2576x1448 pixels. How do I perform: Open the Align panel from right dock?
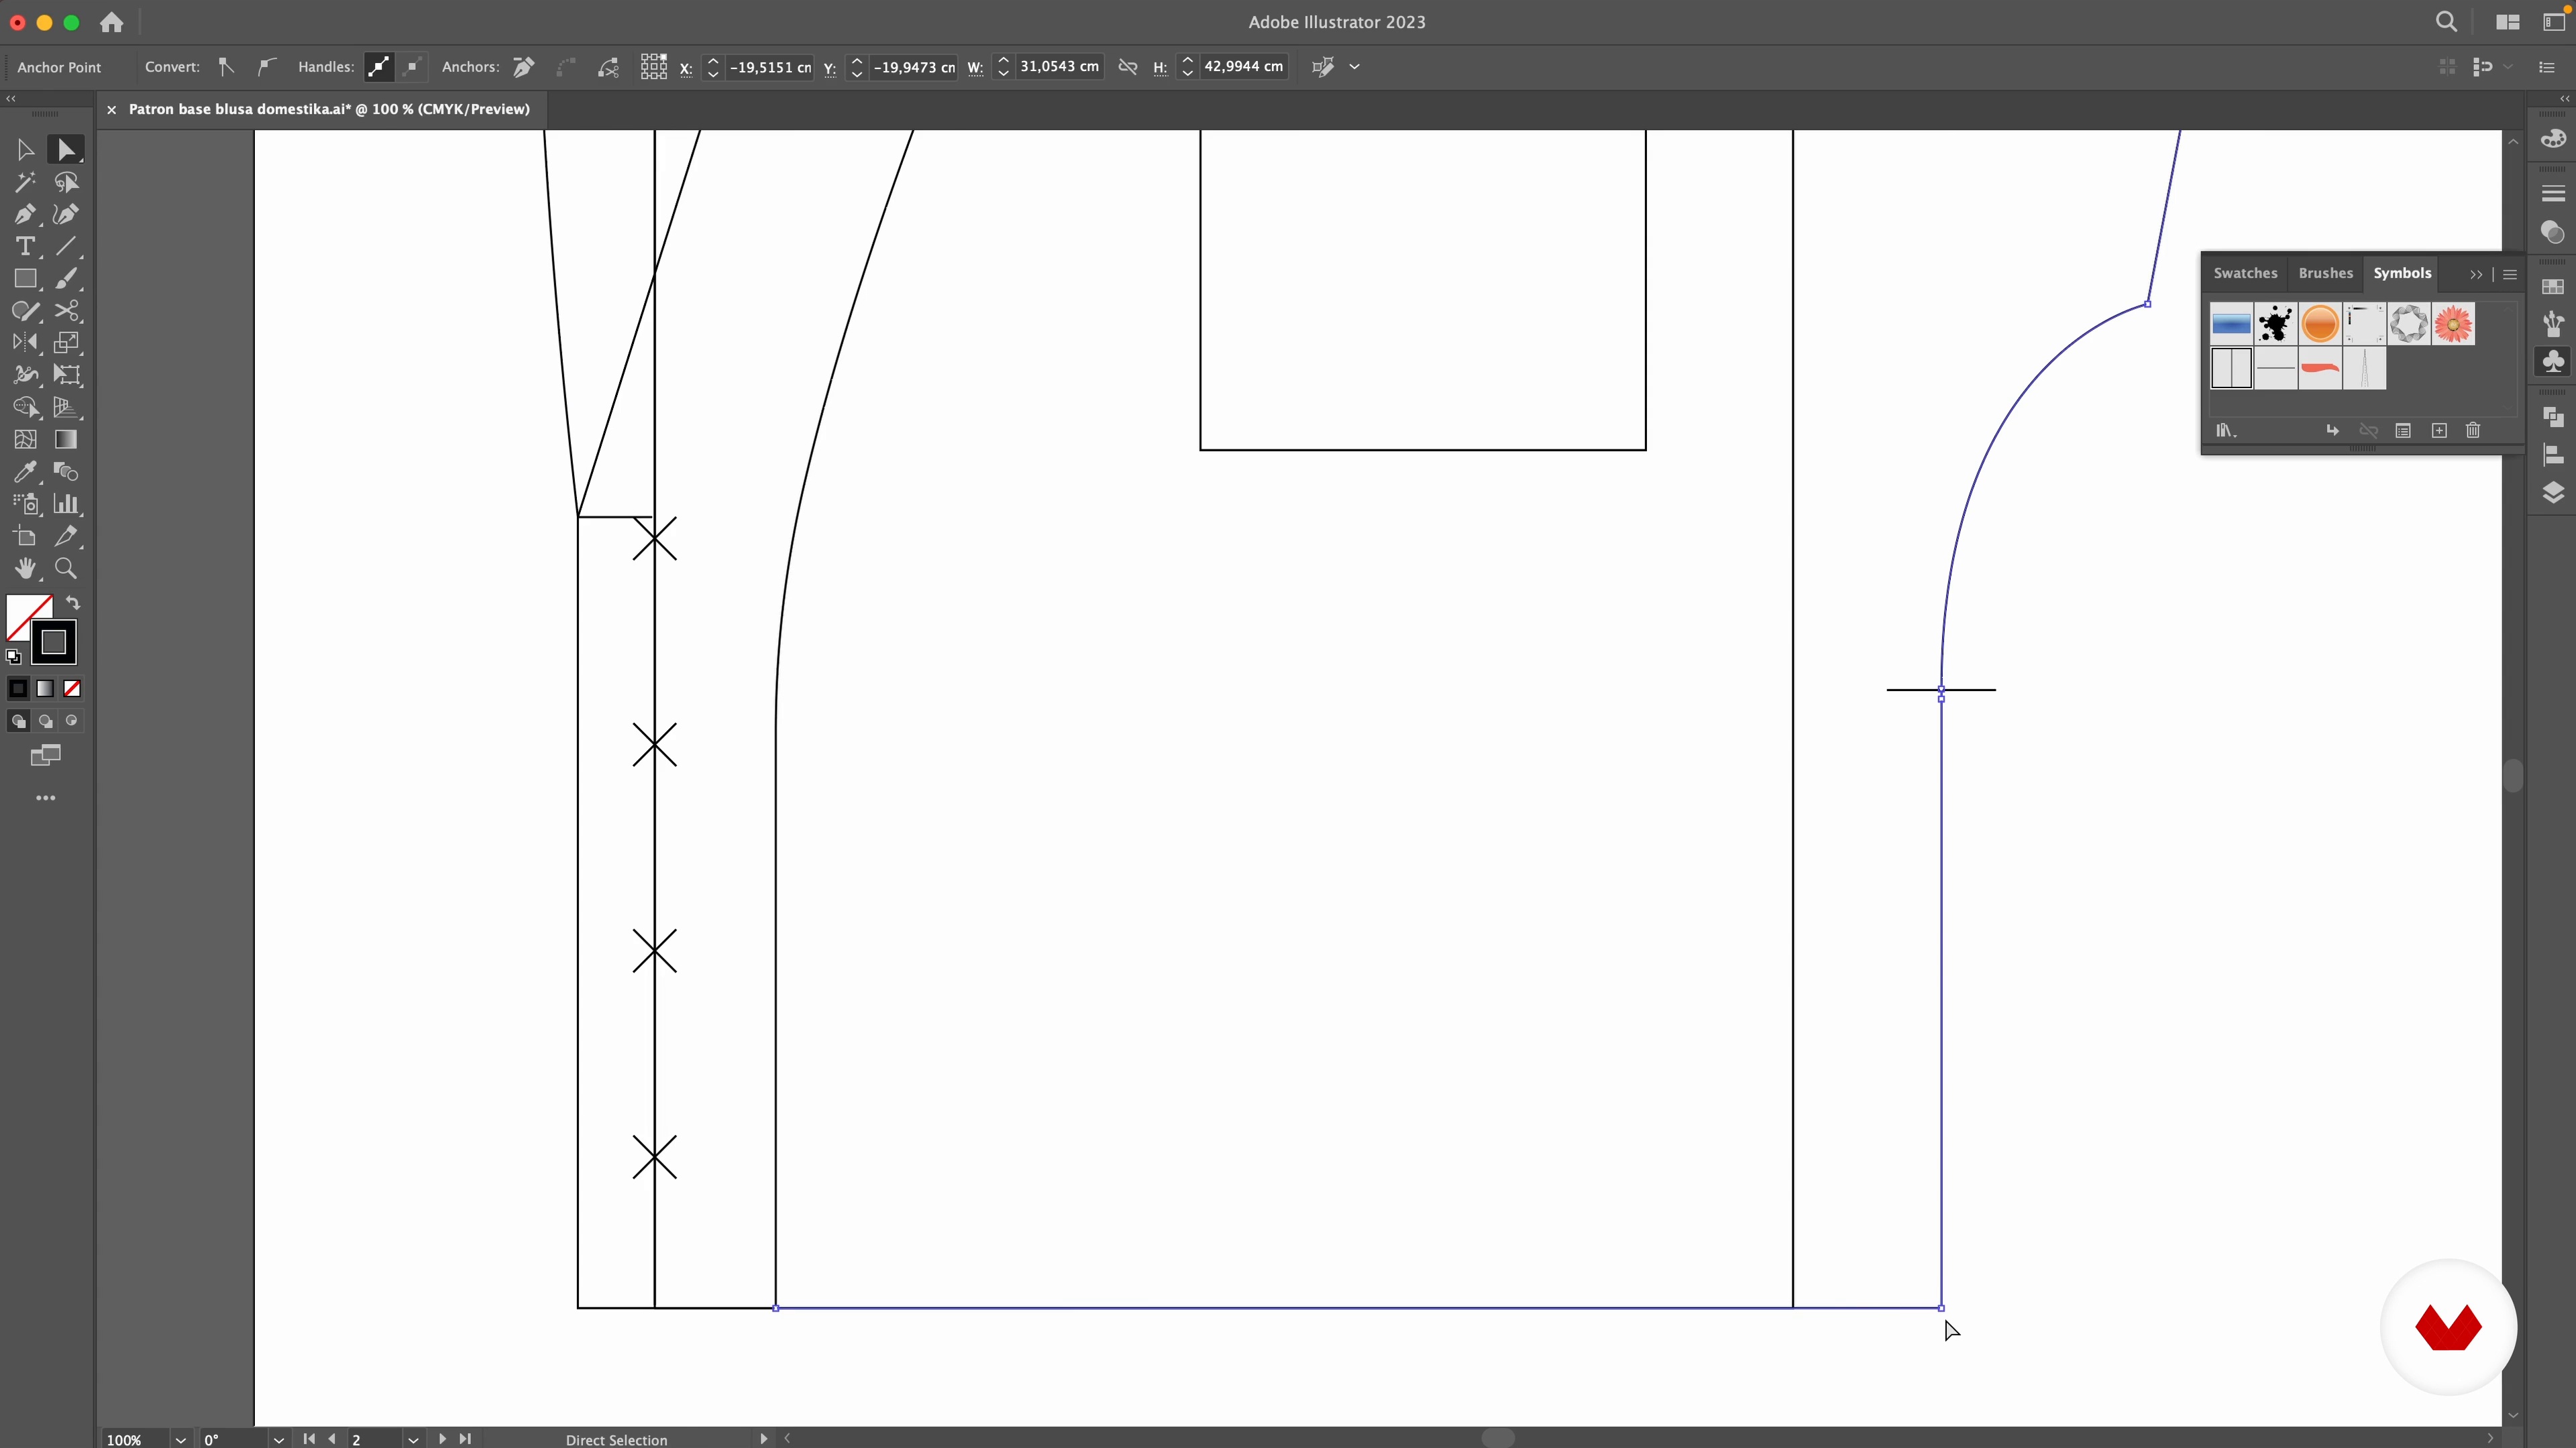(2553, 455)
